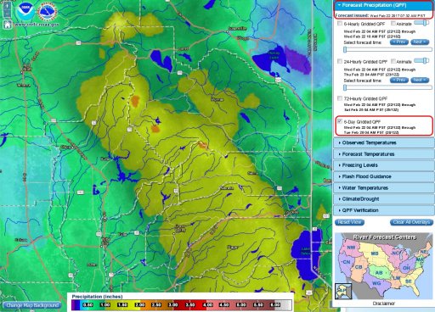Click the 0.50 inches swatch in the legend

[88, 305]
